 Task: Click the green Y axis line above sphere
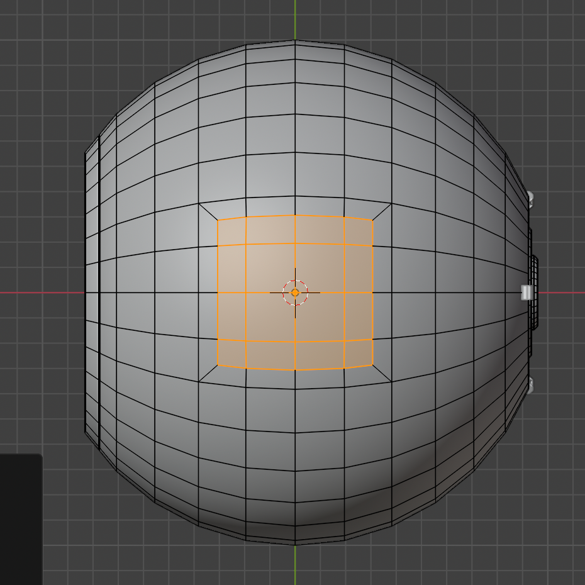pyautogui.click(x=295, y=19)
